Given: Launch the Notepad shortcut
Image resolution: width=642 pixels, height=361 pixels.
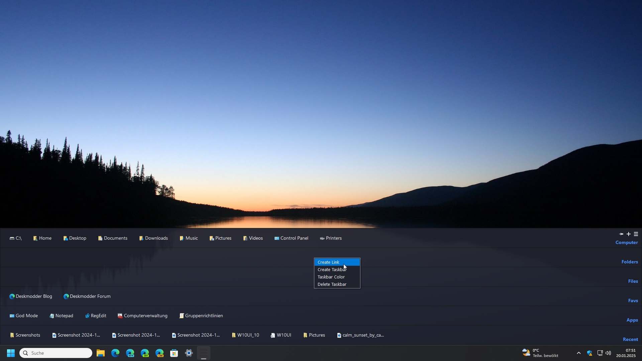Looking at the screenshot, I should coord(61,316).
